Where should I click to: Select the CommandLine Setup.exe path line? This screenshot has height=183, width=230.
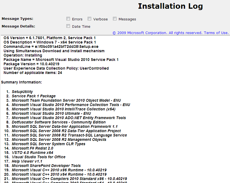click(51, 46)
